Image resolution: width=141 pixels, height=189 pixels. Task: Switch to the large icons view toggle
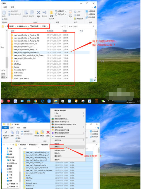point(95,80)
